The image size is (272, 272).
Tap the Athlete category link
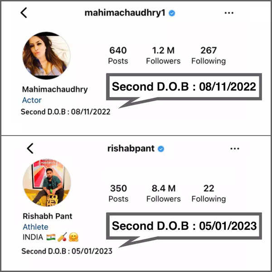[x=35, y=227]
